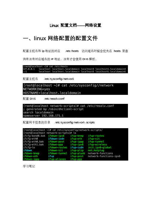The height and width of the screenshot is (214, 151).
Task: Select heading '一、linux 网络配置的配置文件'
Action: click(x=60, y=38)
